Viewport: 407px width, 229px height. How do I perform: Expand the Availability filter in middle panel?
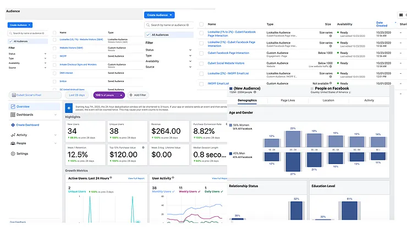tap(169, 61)
